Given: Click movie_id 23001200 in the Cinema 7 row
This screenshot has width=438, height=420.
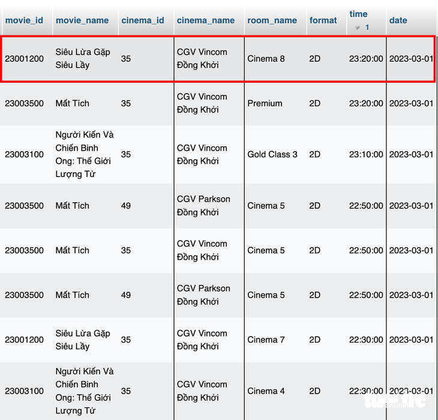Looking at the screenshot, I should click(25, 340).
